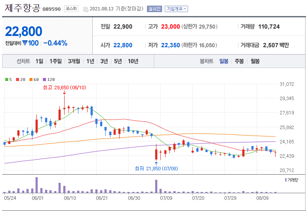Click the 상한가 29,750 upper limit text
This screenshot has height=211, width=306.
click(x=199, y=26)
